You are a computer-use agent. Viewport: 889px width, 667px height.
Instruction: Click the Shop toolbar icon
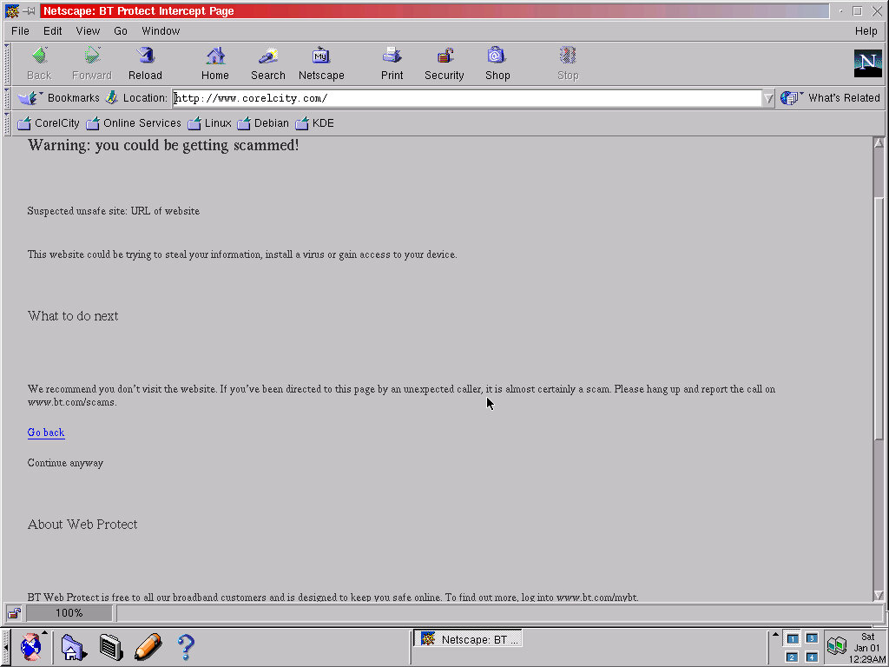point(497,63)
